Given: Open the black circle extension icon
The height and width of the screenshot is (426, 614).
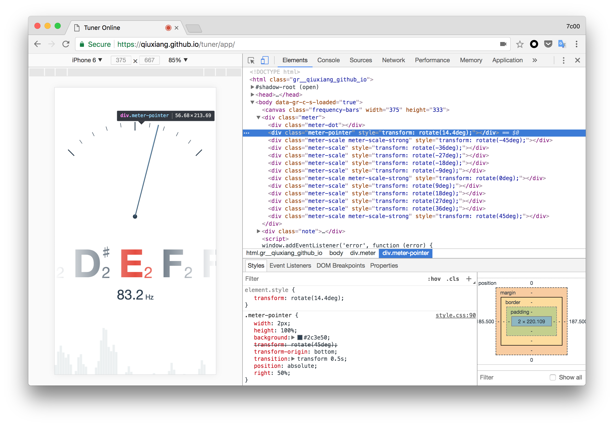Looking at the screenshot, I should click(x=534, y=44).
